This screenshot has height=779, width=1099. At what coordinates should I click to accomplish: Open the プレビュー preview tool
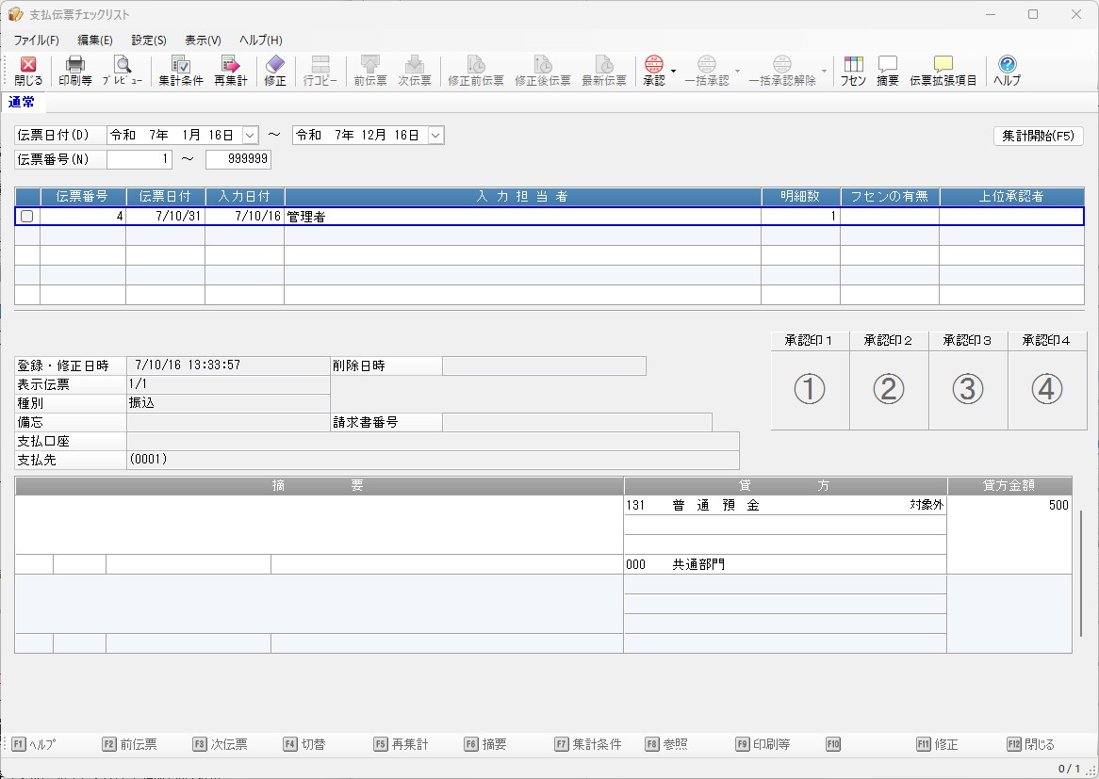pyautogui.click(x=123, y=71)
